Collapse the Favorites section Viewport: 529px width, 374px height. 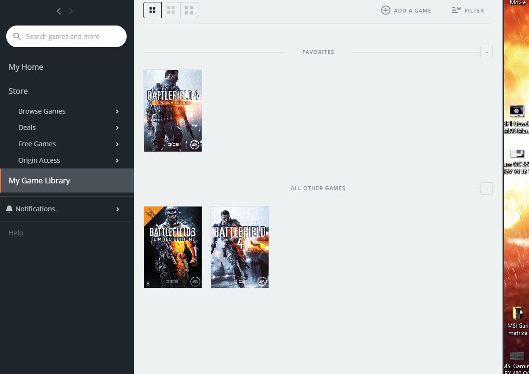coord(487,52)
